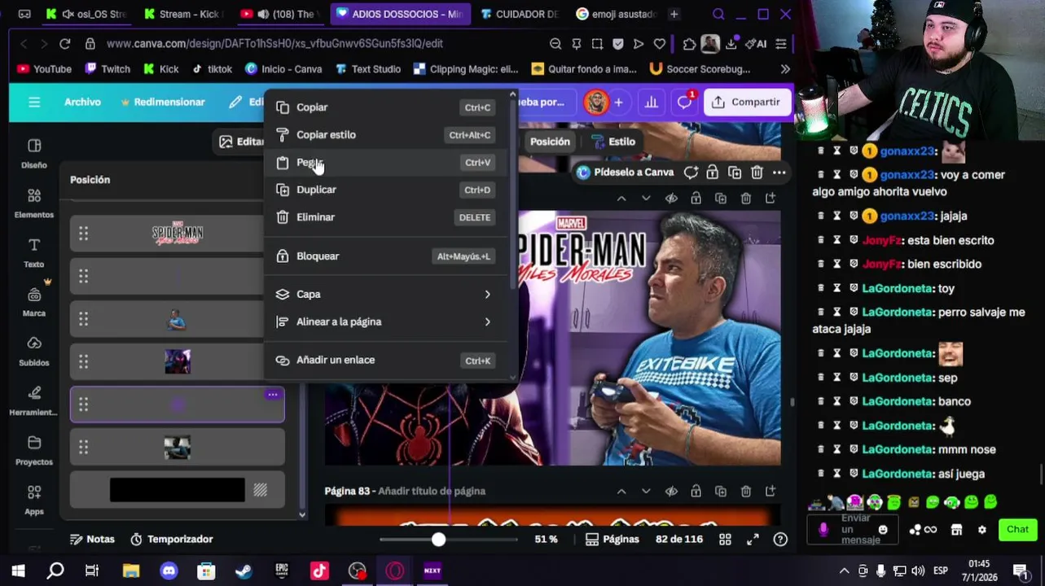Move page 83 up with chevron

coord(621,492)
